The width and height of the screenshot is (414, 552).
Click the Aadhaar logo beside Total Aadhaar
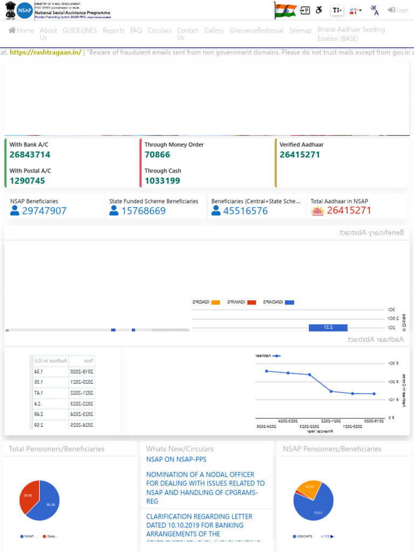click(x=317, y=211)
